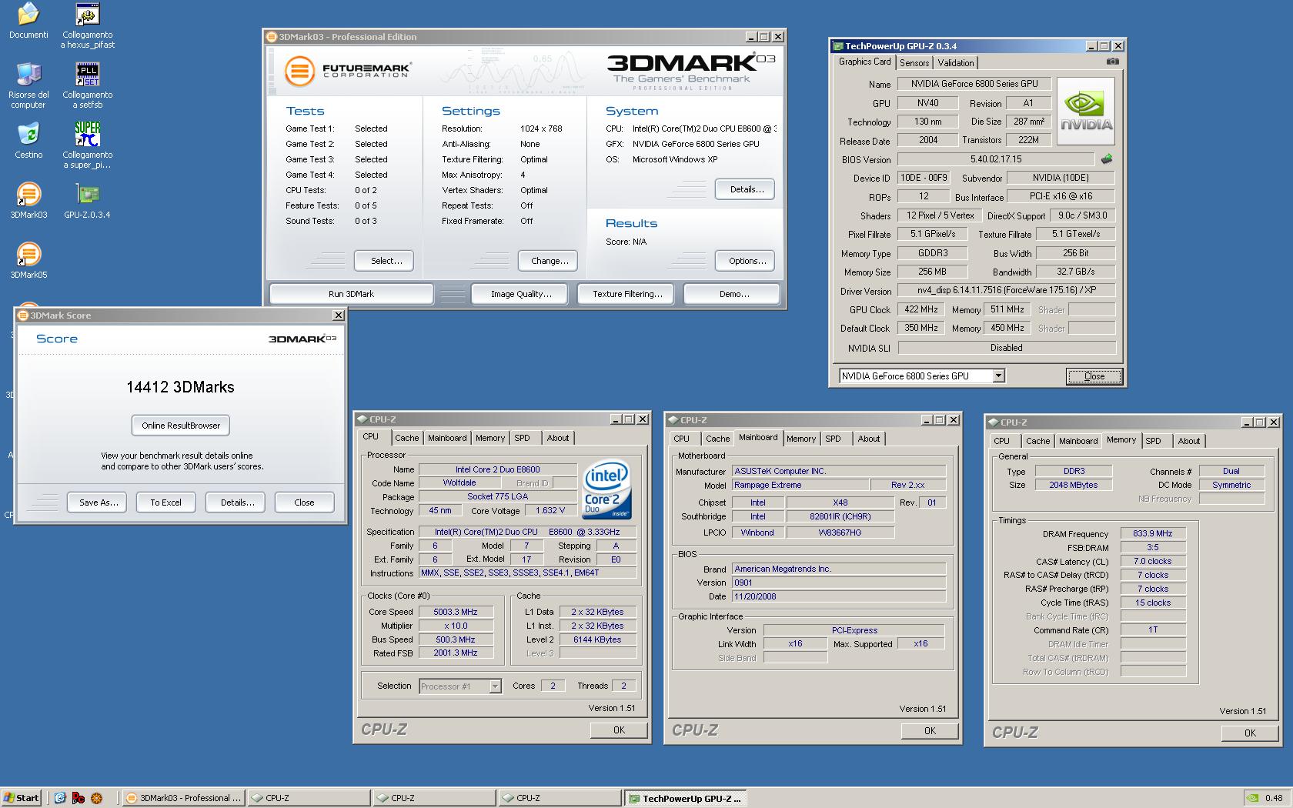Open hexus_pifast shortcut on desktop
The image size is (1293, 808).
[x=88, y=15]
